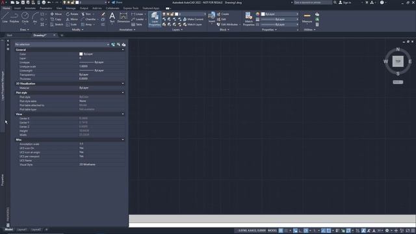Open the Manage ribbon tab
Viewport: 416px width, 234px height.
click(71, 8)
